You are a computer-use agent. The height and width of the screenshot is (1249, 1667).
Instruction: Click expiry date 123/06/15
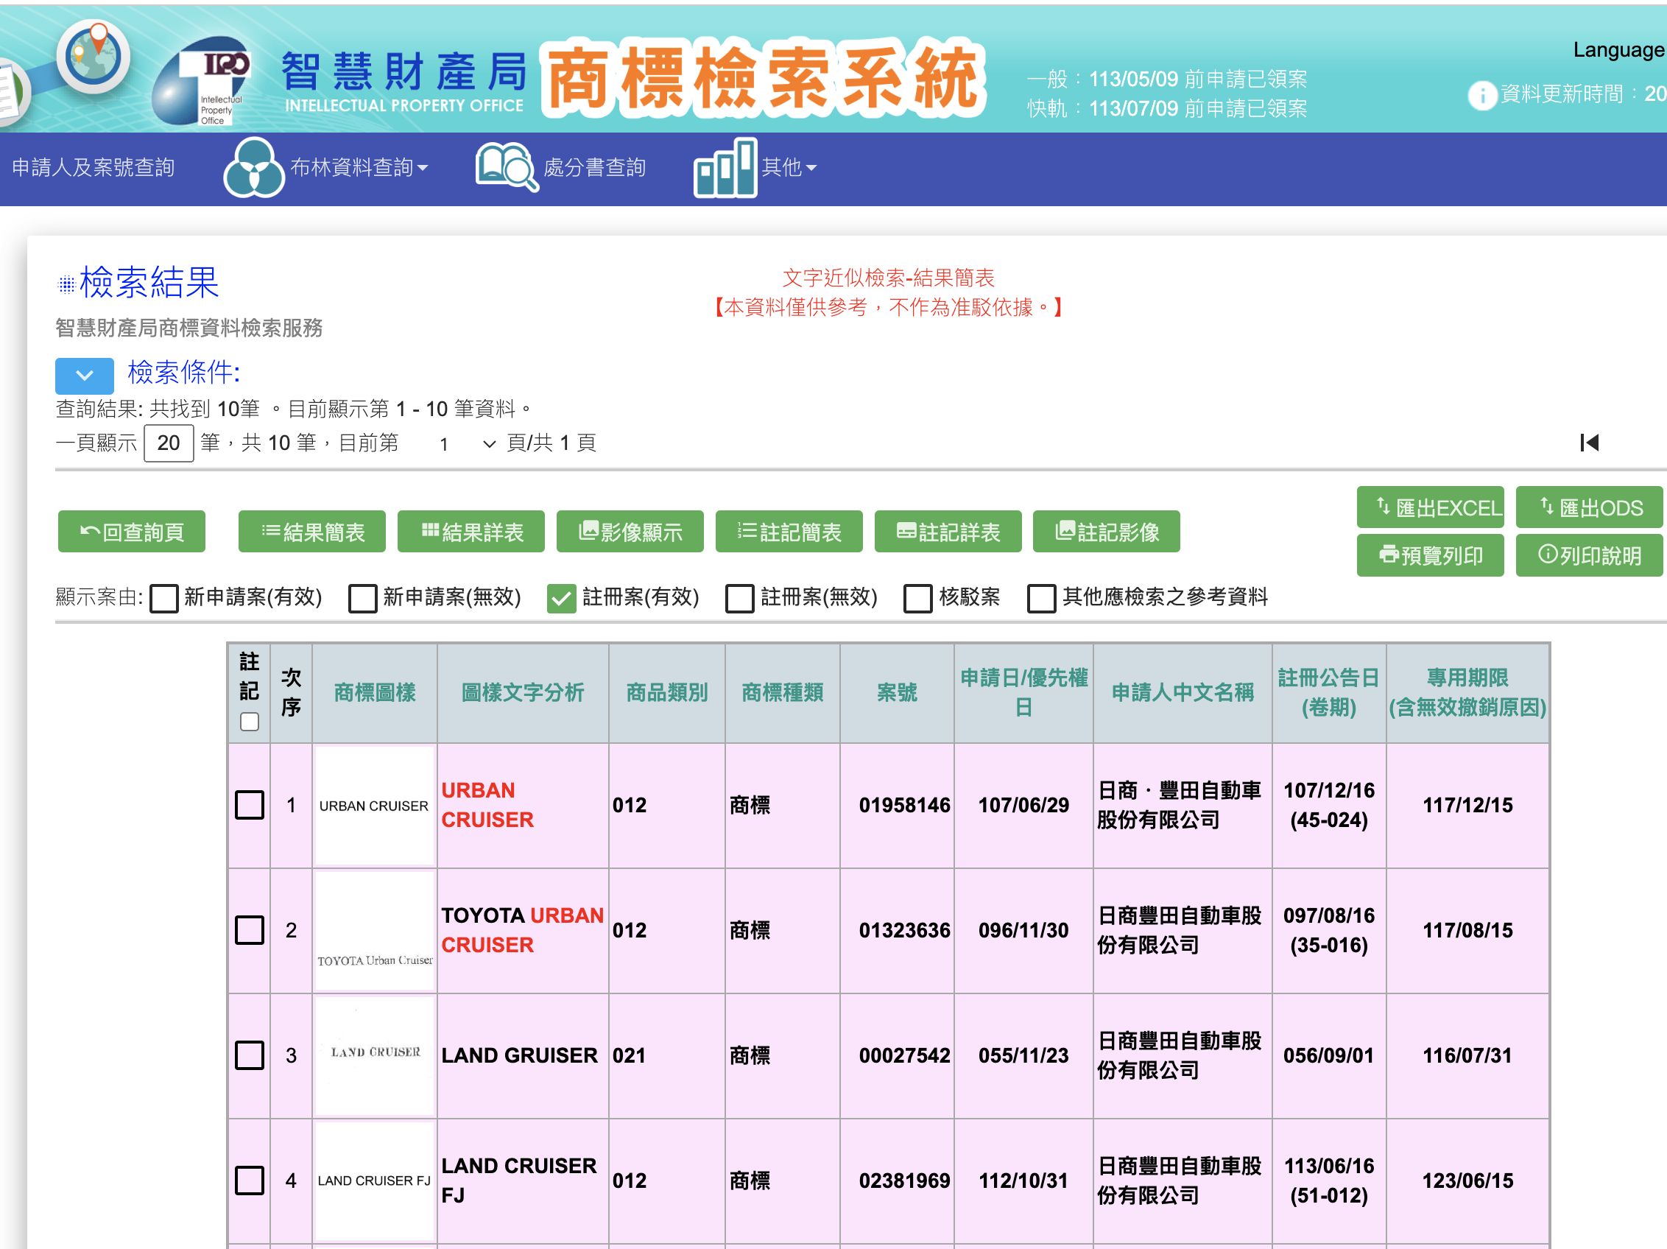(1467, 1181)
